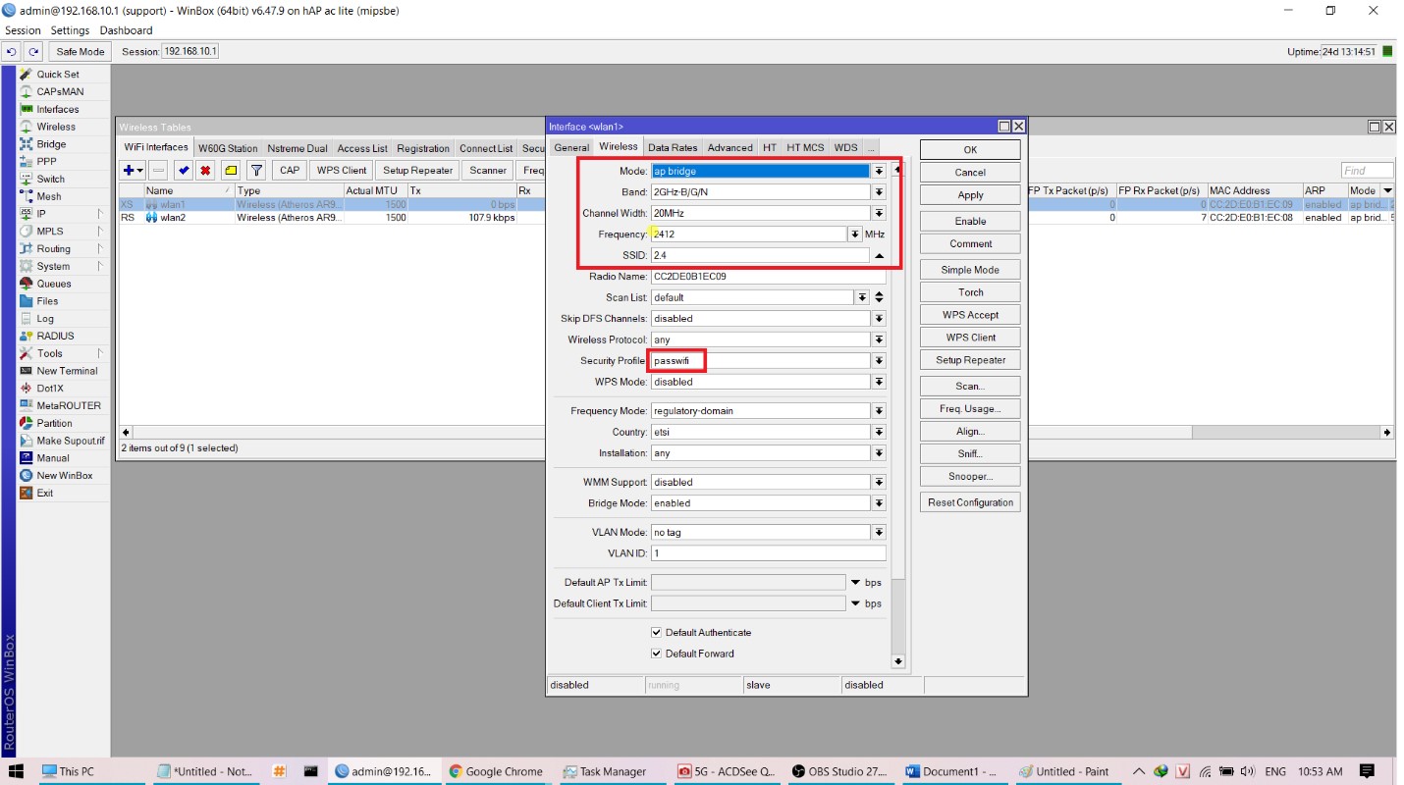1404x785 pixels.
Task: Click the redo arrow in top toolbar
Action: pyautogui.click(x=33, y=52)
